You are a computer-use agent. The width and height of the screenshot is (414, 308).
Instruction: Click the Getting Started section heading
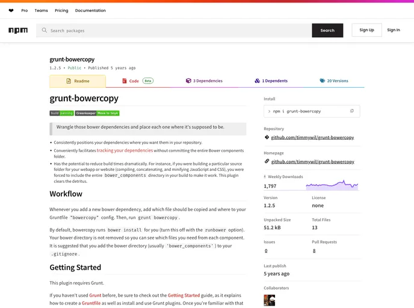75,267
